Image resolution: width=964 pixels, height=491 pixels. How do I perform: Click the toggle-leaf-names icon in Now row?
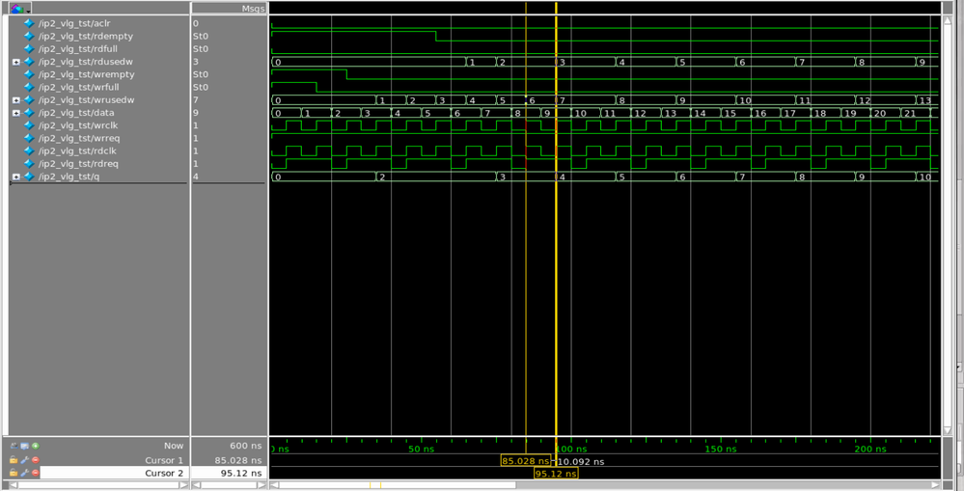coord(14,446)
